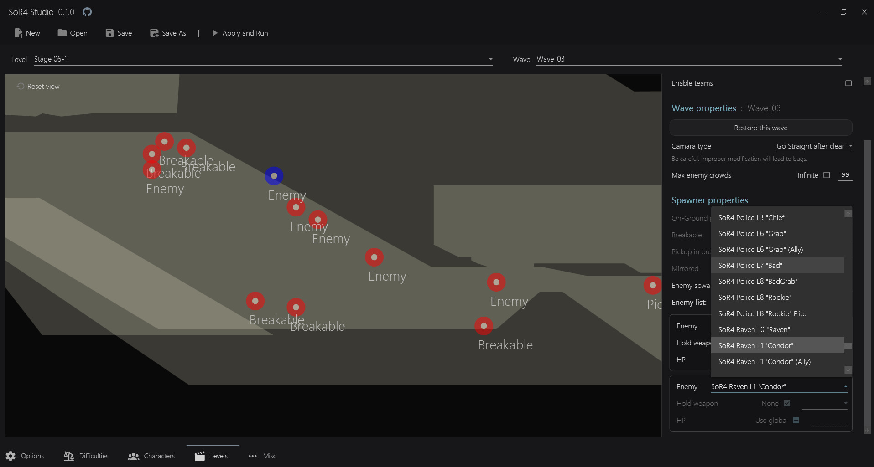The width and height of the screenshot is (874, 467).
Task: Open Camara type dropdown
Action: coord(814,146)
